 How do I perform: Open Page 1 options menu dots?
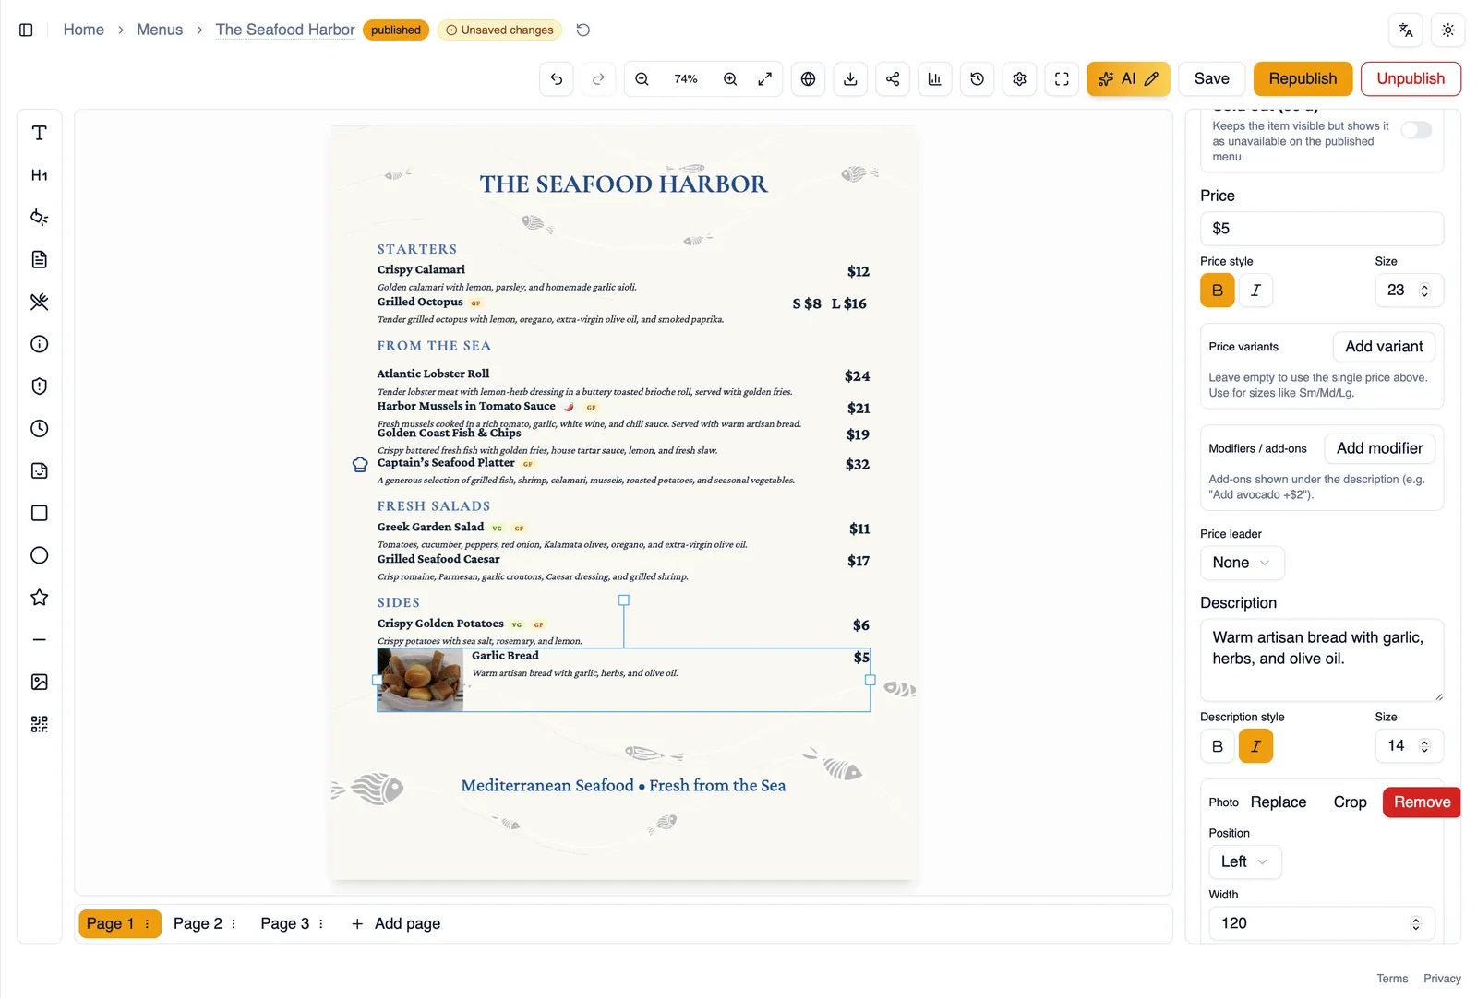(x=147, y=923)
